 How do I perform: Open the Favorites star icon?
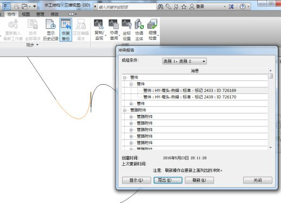click(184, 6)
